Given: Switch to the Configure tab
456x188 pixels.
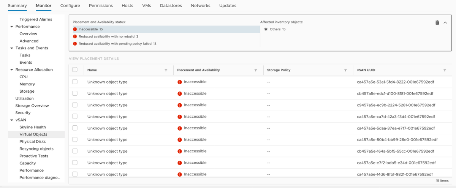Looking at the screenshot, I should 70,6.
